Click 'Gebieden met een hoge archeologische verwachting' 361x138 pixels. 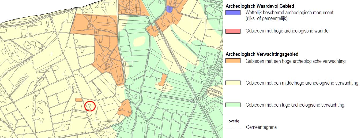point(295,61)
